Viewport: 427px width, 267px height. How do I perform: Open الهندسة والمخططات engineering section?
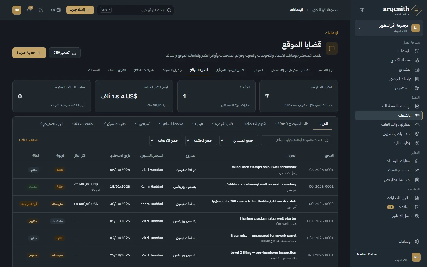(x=388, y=106)
